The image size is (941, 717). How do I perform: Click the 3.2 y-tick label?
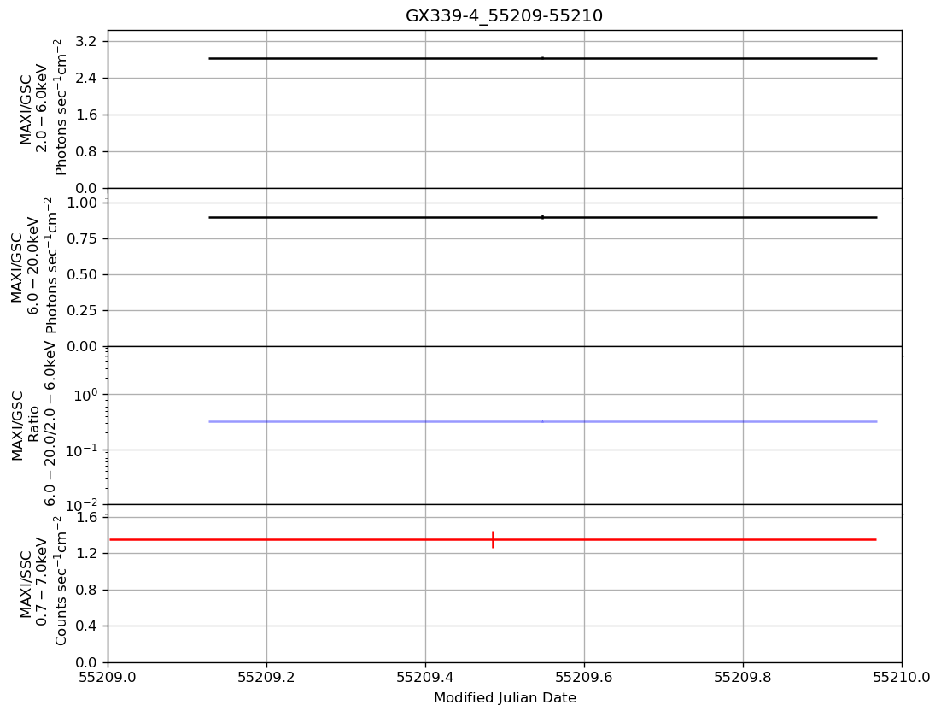click(x=86, y=41)
